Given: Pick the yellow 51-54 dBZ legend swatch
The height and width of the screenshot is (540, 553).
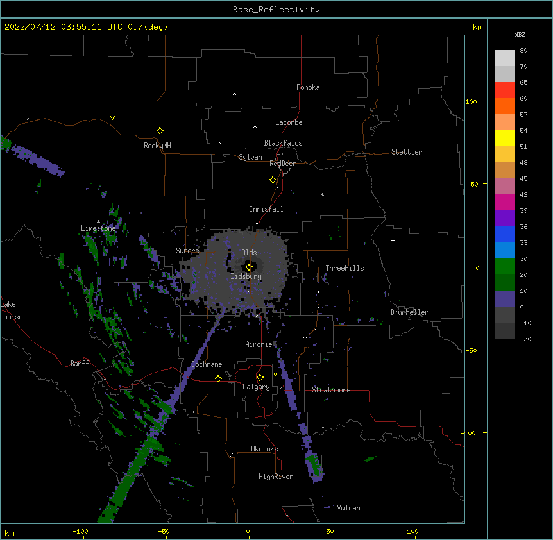Looking at the screenshot, I should 504,138.
